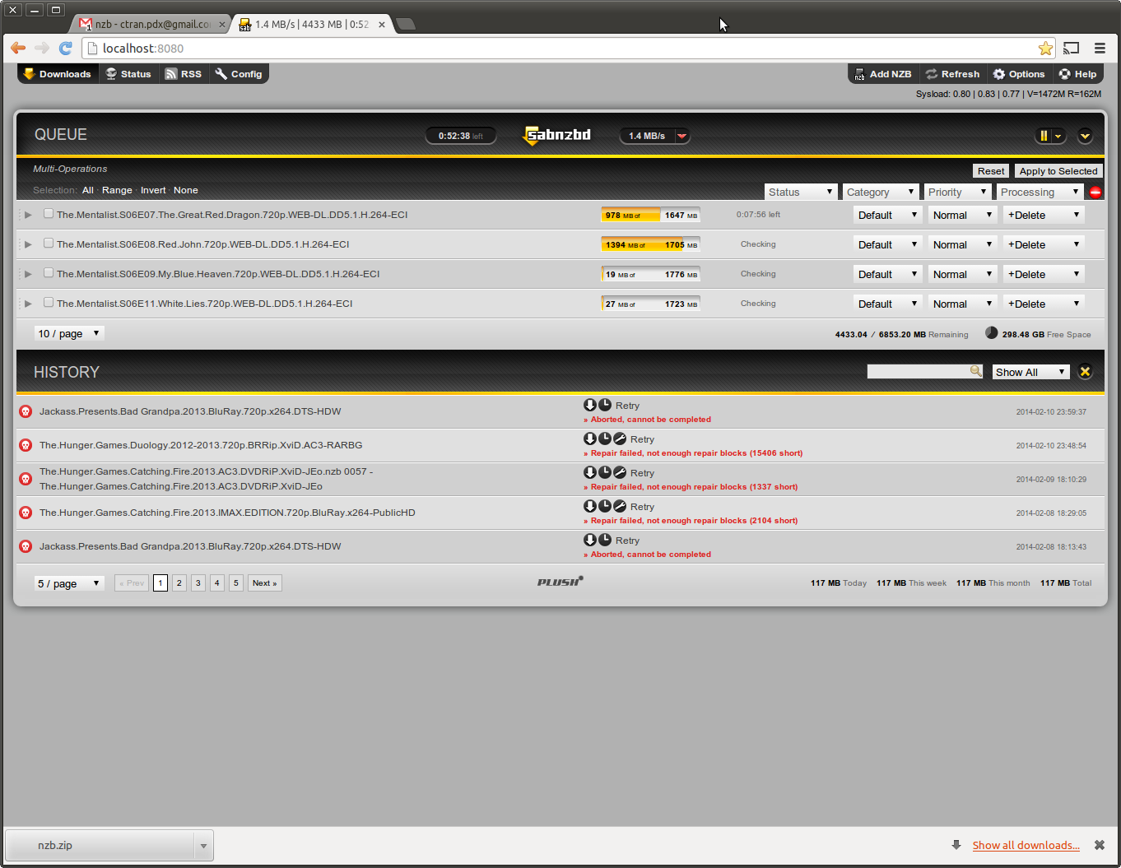The height and width of the screenshot is (868, 1121).
Task: Reload the page in browser
Action: (x=65, y=49)
